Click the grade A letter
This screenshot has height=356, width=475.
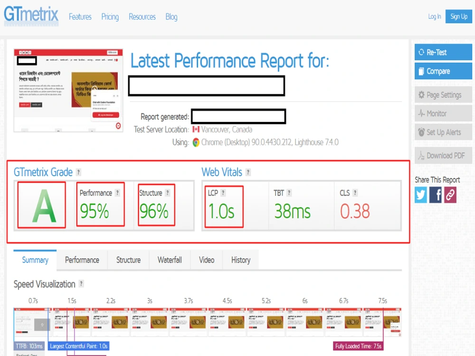tap(44, 206)
